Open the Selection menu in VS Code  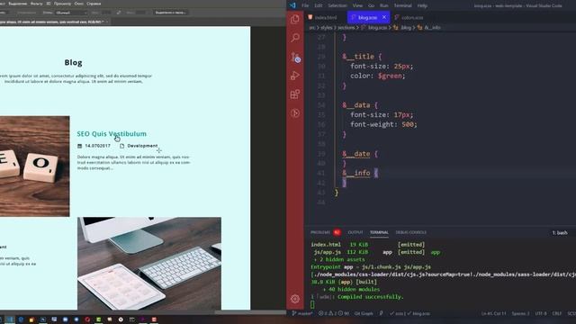coord(337,5)
